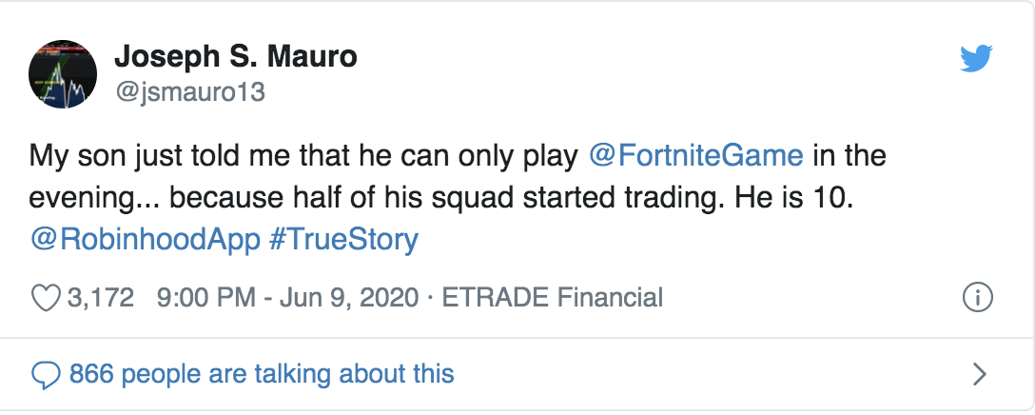Open the tweet info circle icon
Viewport: 1035px width, 415px height.
point(978,298)
